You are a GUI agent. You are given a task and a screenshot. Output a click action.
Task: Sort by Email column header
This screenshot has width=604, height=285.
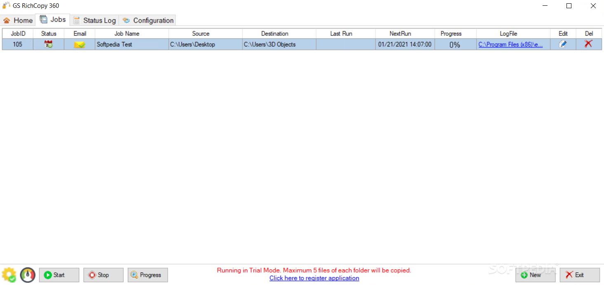pyautogui.click(x=80, y=34)
